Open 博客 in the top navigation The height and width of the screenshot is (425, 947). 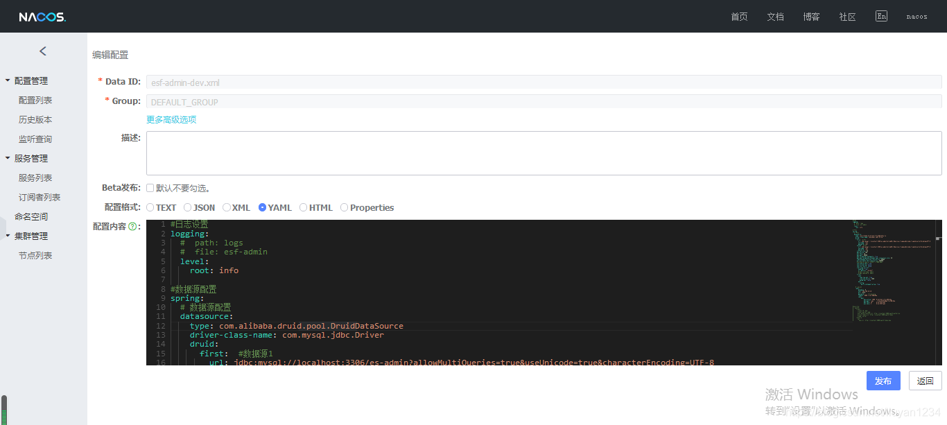pos(811,17)
